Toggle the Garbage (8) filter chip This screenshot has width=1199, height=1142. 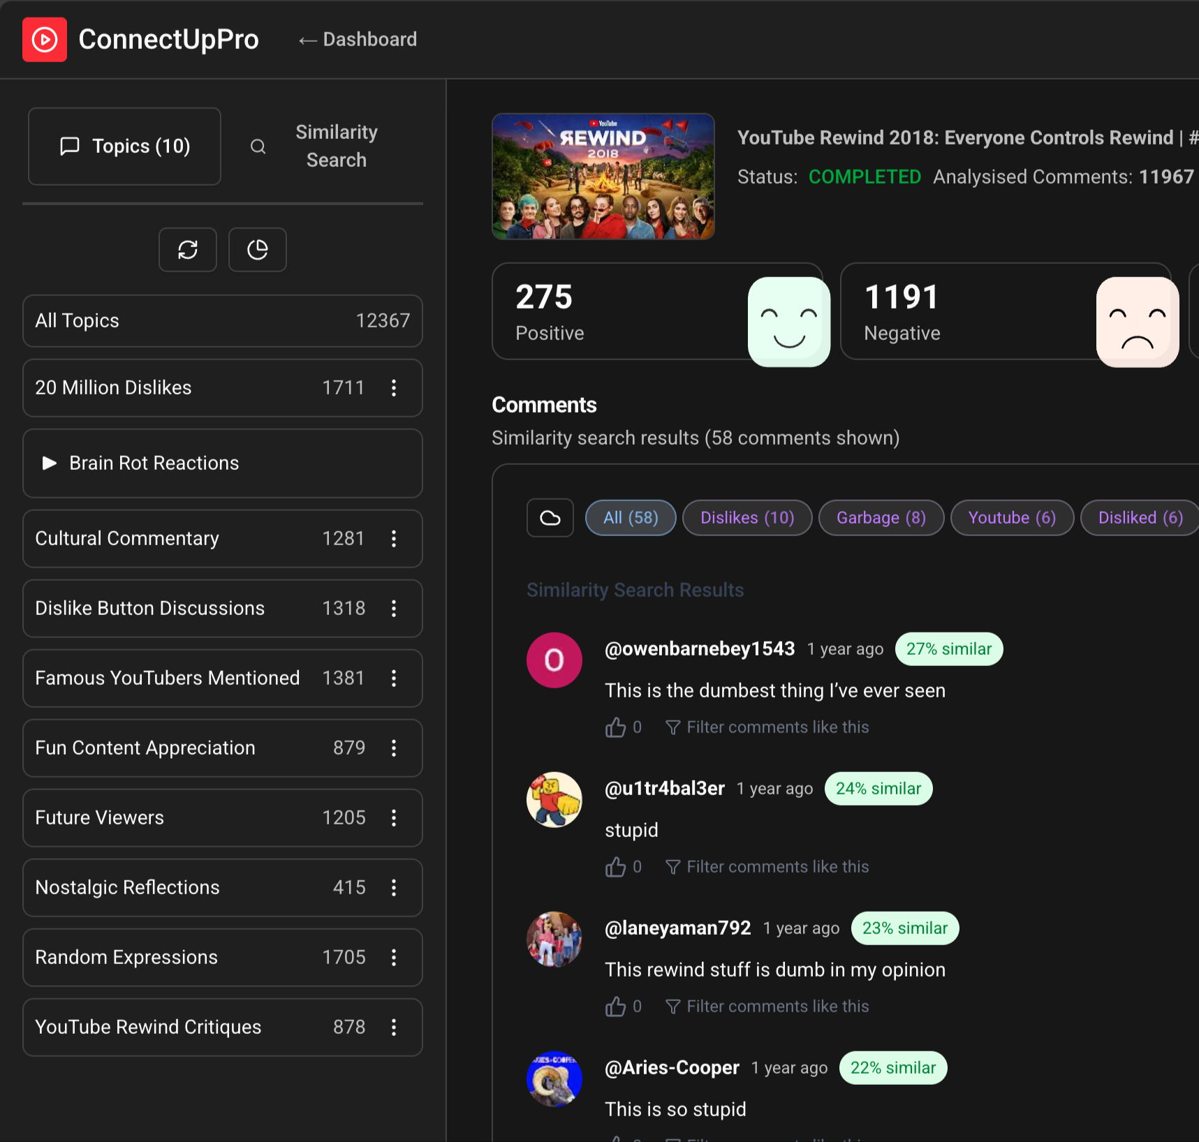[x=881, y=517]
